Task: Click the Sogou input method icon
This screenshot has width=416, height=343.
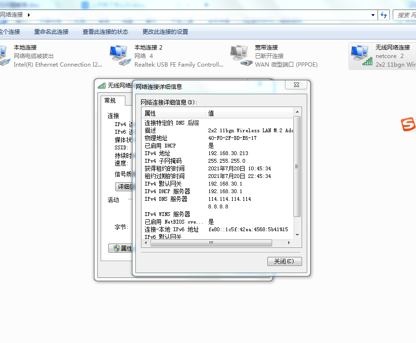Action: click(408, 124)
